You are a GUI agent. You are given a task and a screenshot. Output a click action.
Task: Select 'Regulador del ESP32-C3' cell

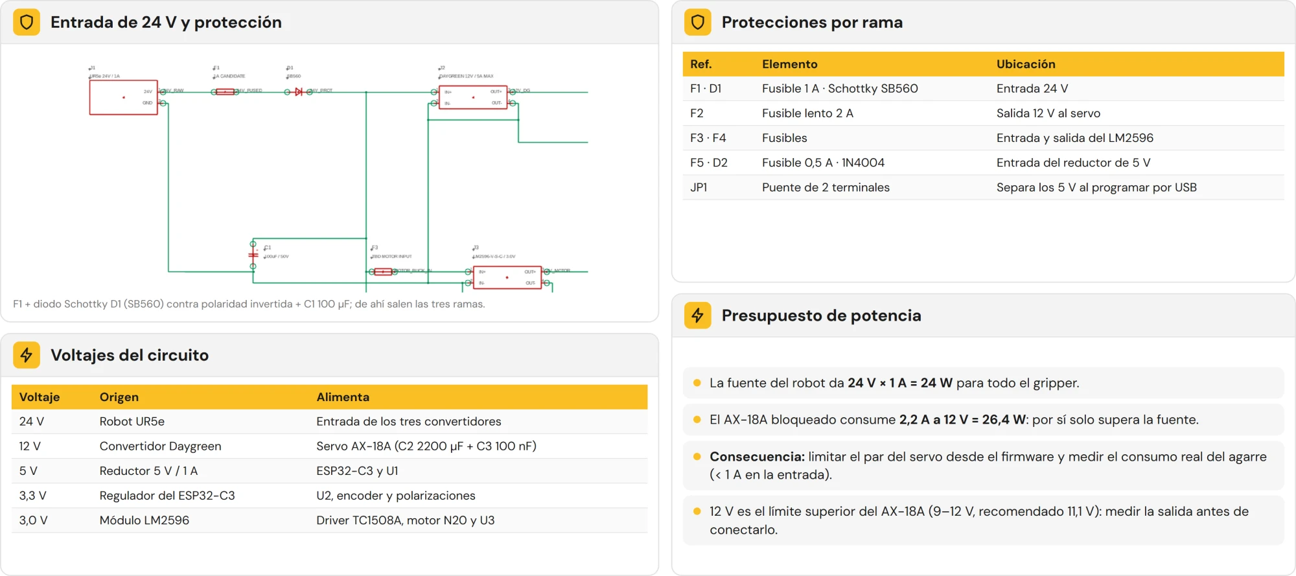(167, 496)
